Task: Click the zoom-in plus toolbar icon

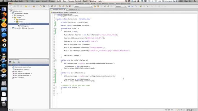Action: pyautogui.click(x=129, y=6)
